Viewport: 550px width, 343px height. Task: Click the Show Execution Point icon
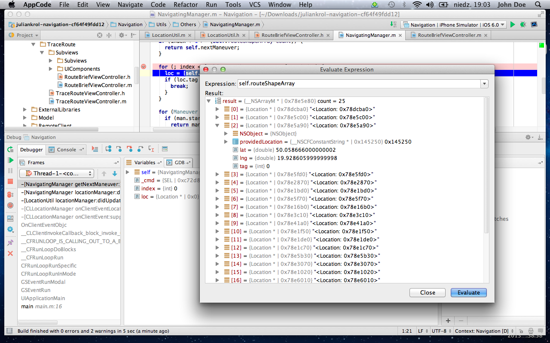click(95, 149)
